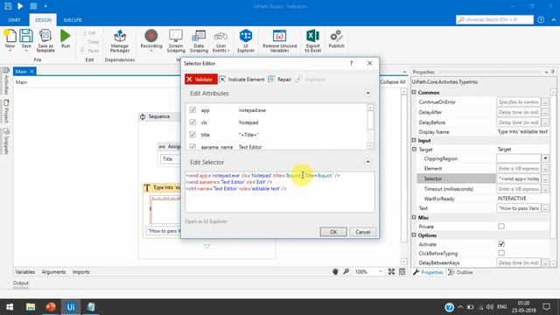Launch UI Explorer from the ribbon
The image size is (560, 315).
[x=246, y=41]
